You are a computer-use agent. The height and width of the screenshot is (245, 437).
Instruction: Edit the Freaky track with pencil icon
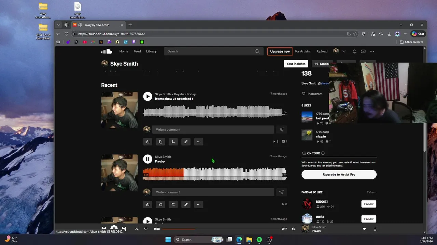click(x=186, y=204)
